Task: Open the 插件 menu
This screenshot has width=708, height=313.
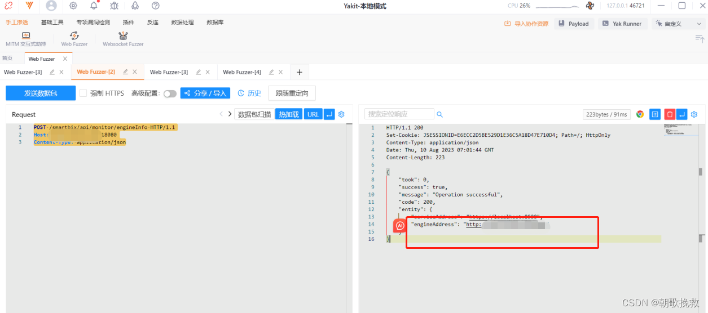Action: [129, 23]
